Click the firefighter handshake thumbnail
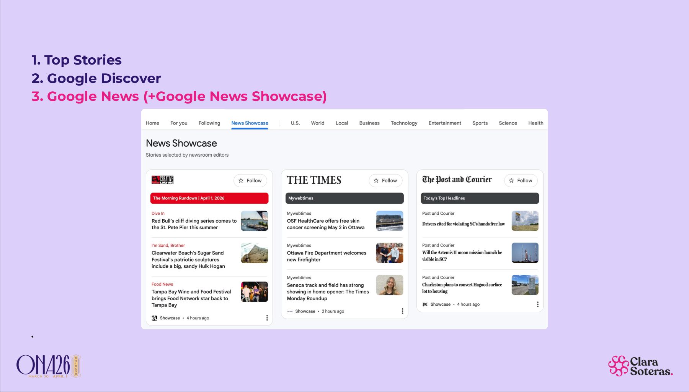This screenshot has width=689, height=392. (x=390, y=253)
